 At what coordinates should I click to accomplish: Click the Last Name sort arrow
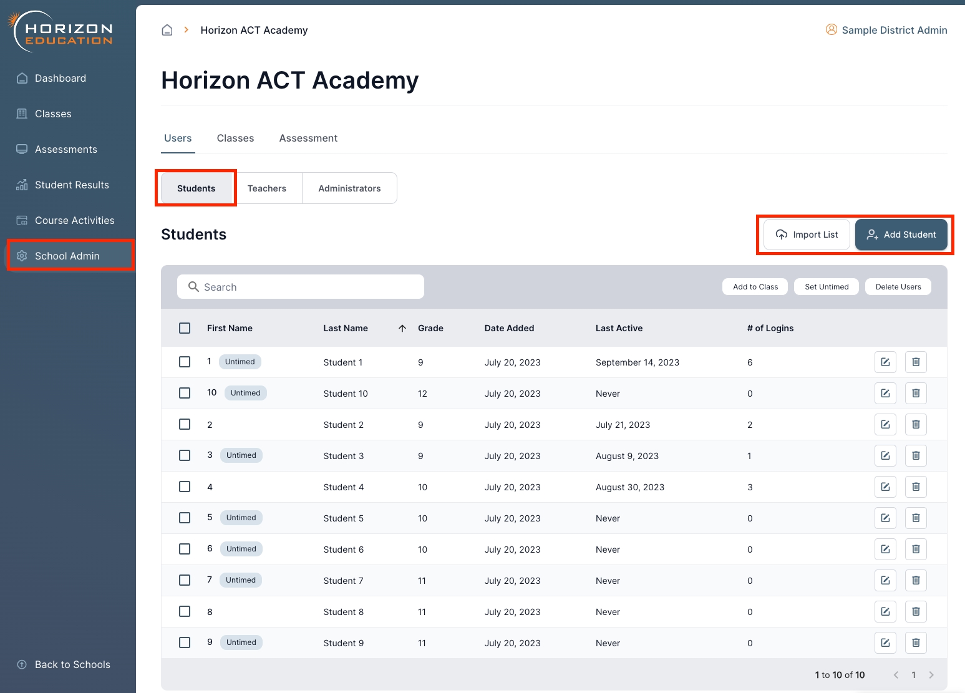click(402, 328)
